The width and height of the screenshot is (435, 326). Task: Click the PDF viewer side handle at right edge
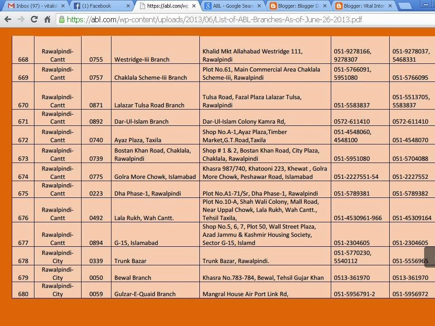click(430, 257)
